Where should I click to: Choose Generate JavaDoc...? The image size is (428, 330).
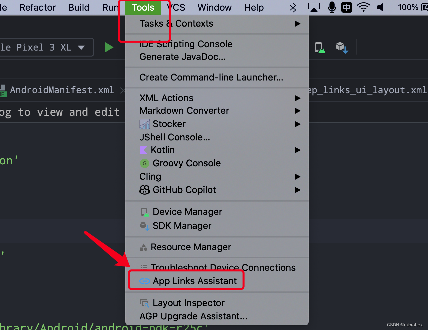click(x=217, y=57)
